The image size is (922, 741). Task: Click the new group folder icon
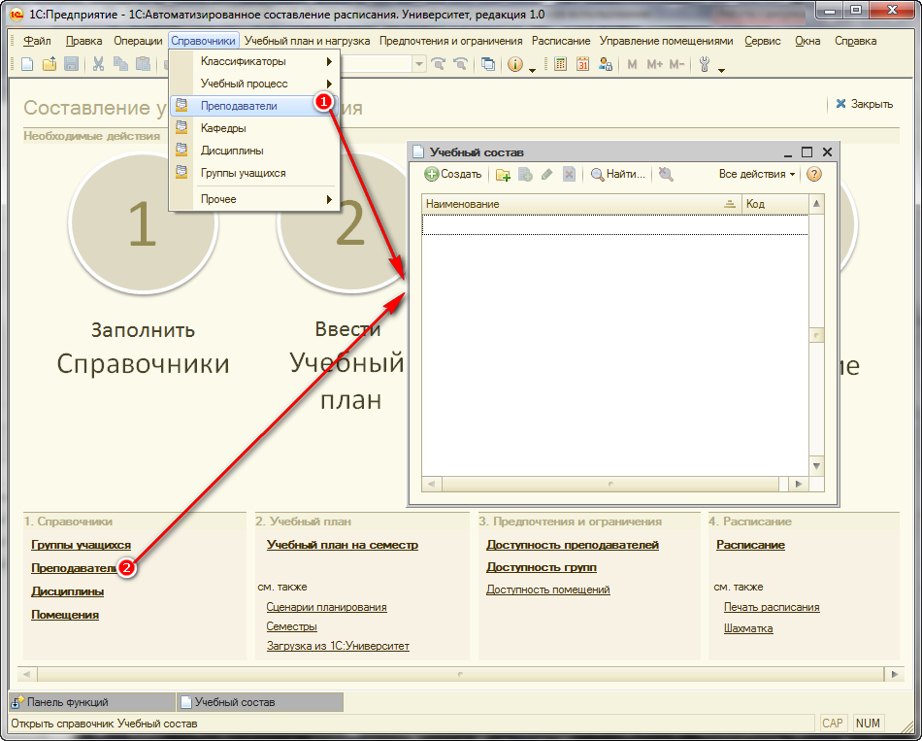pos(503,175)
